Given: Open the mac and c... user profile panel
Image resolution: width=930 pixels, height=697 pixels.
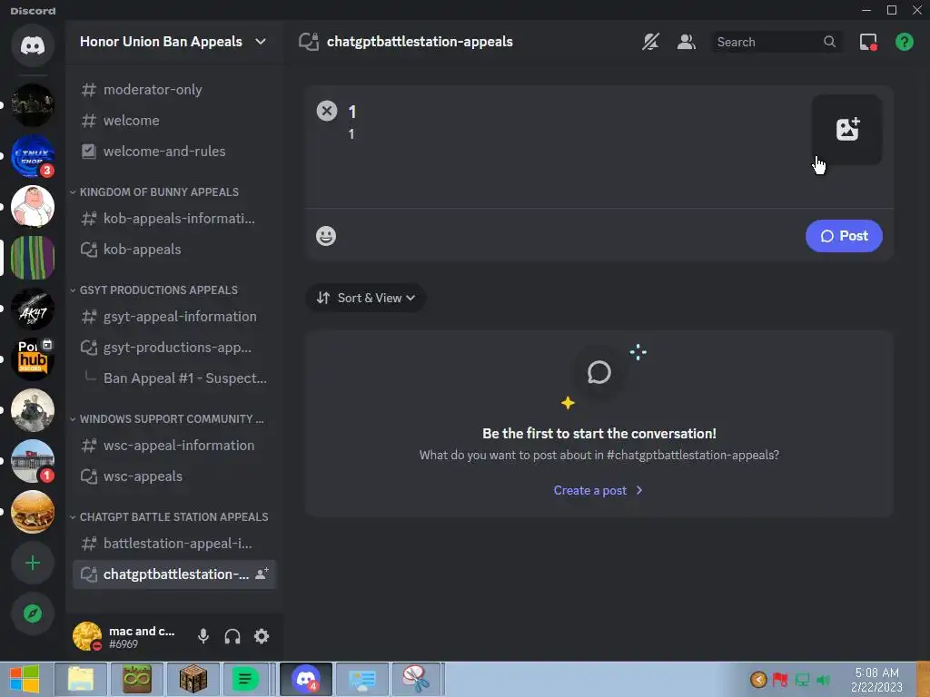Looking at the screenshot, I should (127, 636).
